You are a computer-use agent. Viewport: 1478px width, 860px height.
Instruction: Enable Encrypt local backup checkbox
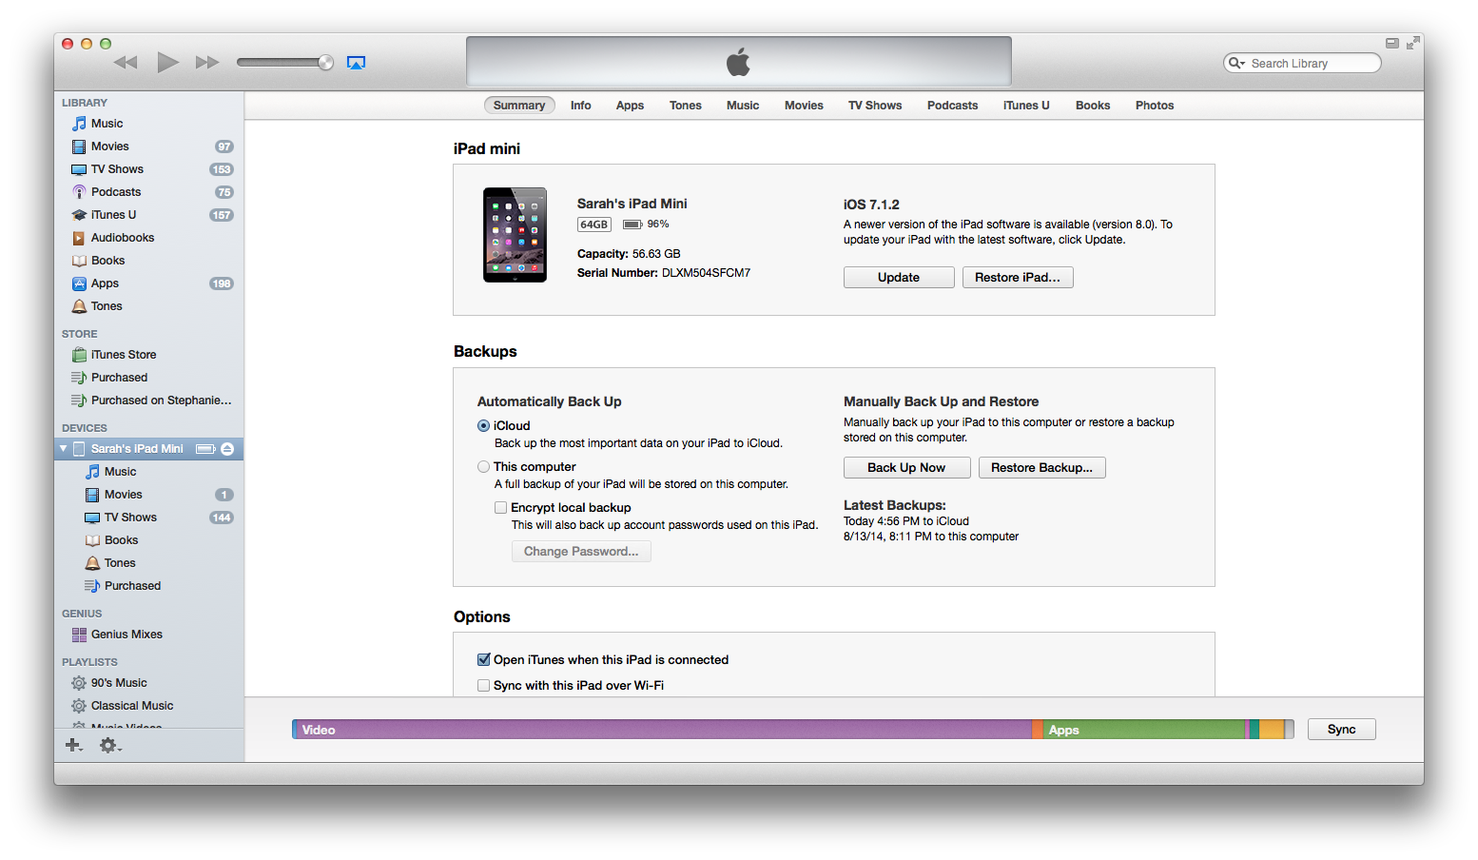500,508
